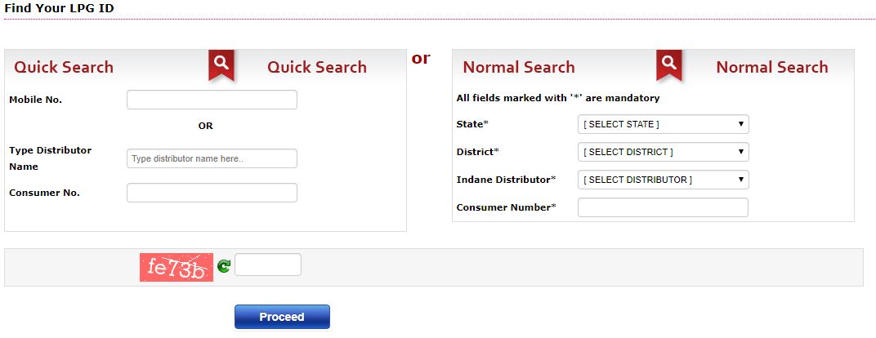Screen dimensions: 876x338
Task: Click the Quick Search magnifier ribbon icon
Action: click(x=221, y=64)
